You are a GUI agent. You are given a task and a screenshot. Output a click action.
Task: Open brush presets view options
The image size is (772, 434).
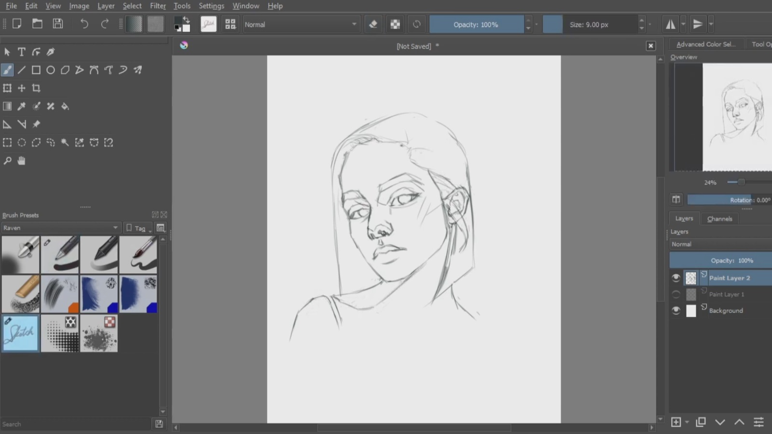(x=161, y=228)
